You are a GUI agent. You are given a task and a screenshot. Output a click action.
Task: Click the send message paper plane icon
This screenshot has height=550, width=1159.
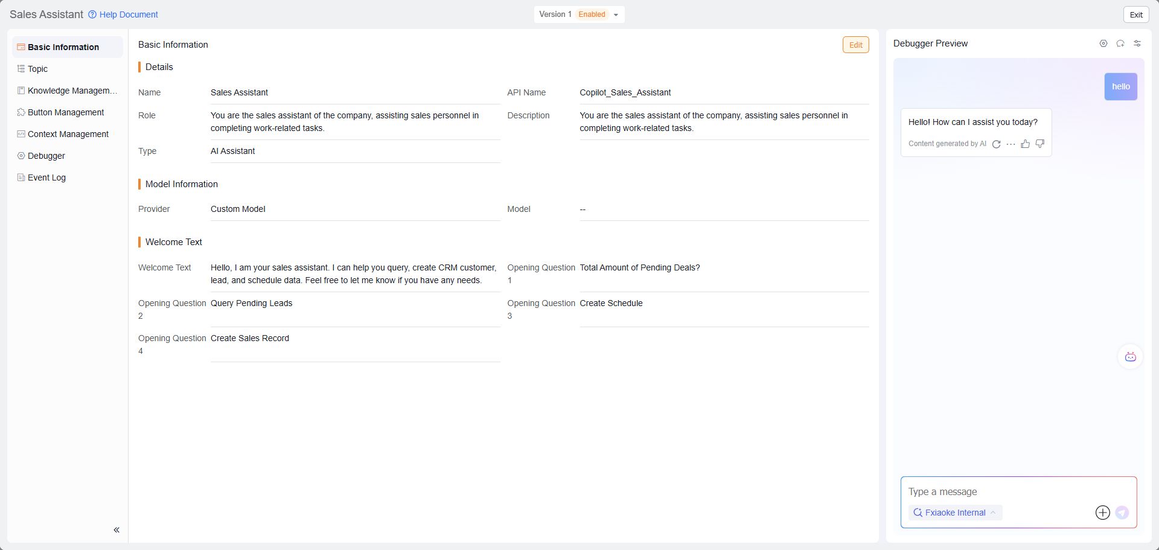(1122, 513)
